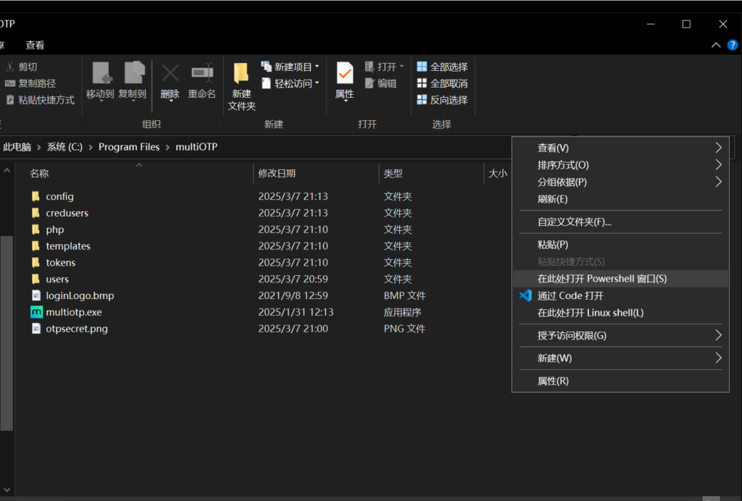Click the Delete (删除) X icon
Image resolution: width=742 pixels, height=501 pixels.
click(x=170, y=73)
